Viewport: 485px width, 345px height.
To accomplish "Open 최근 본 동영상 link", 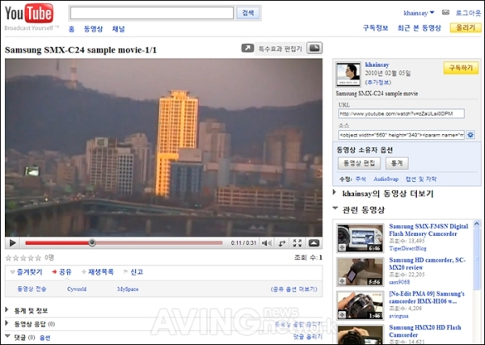I will [x=419, y=27].
